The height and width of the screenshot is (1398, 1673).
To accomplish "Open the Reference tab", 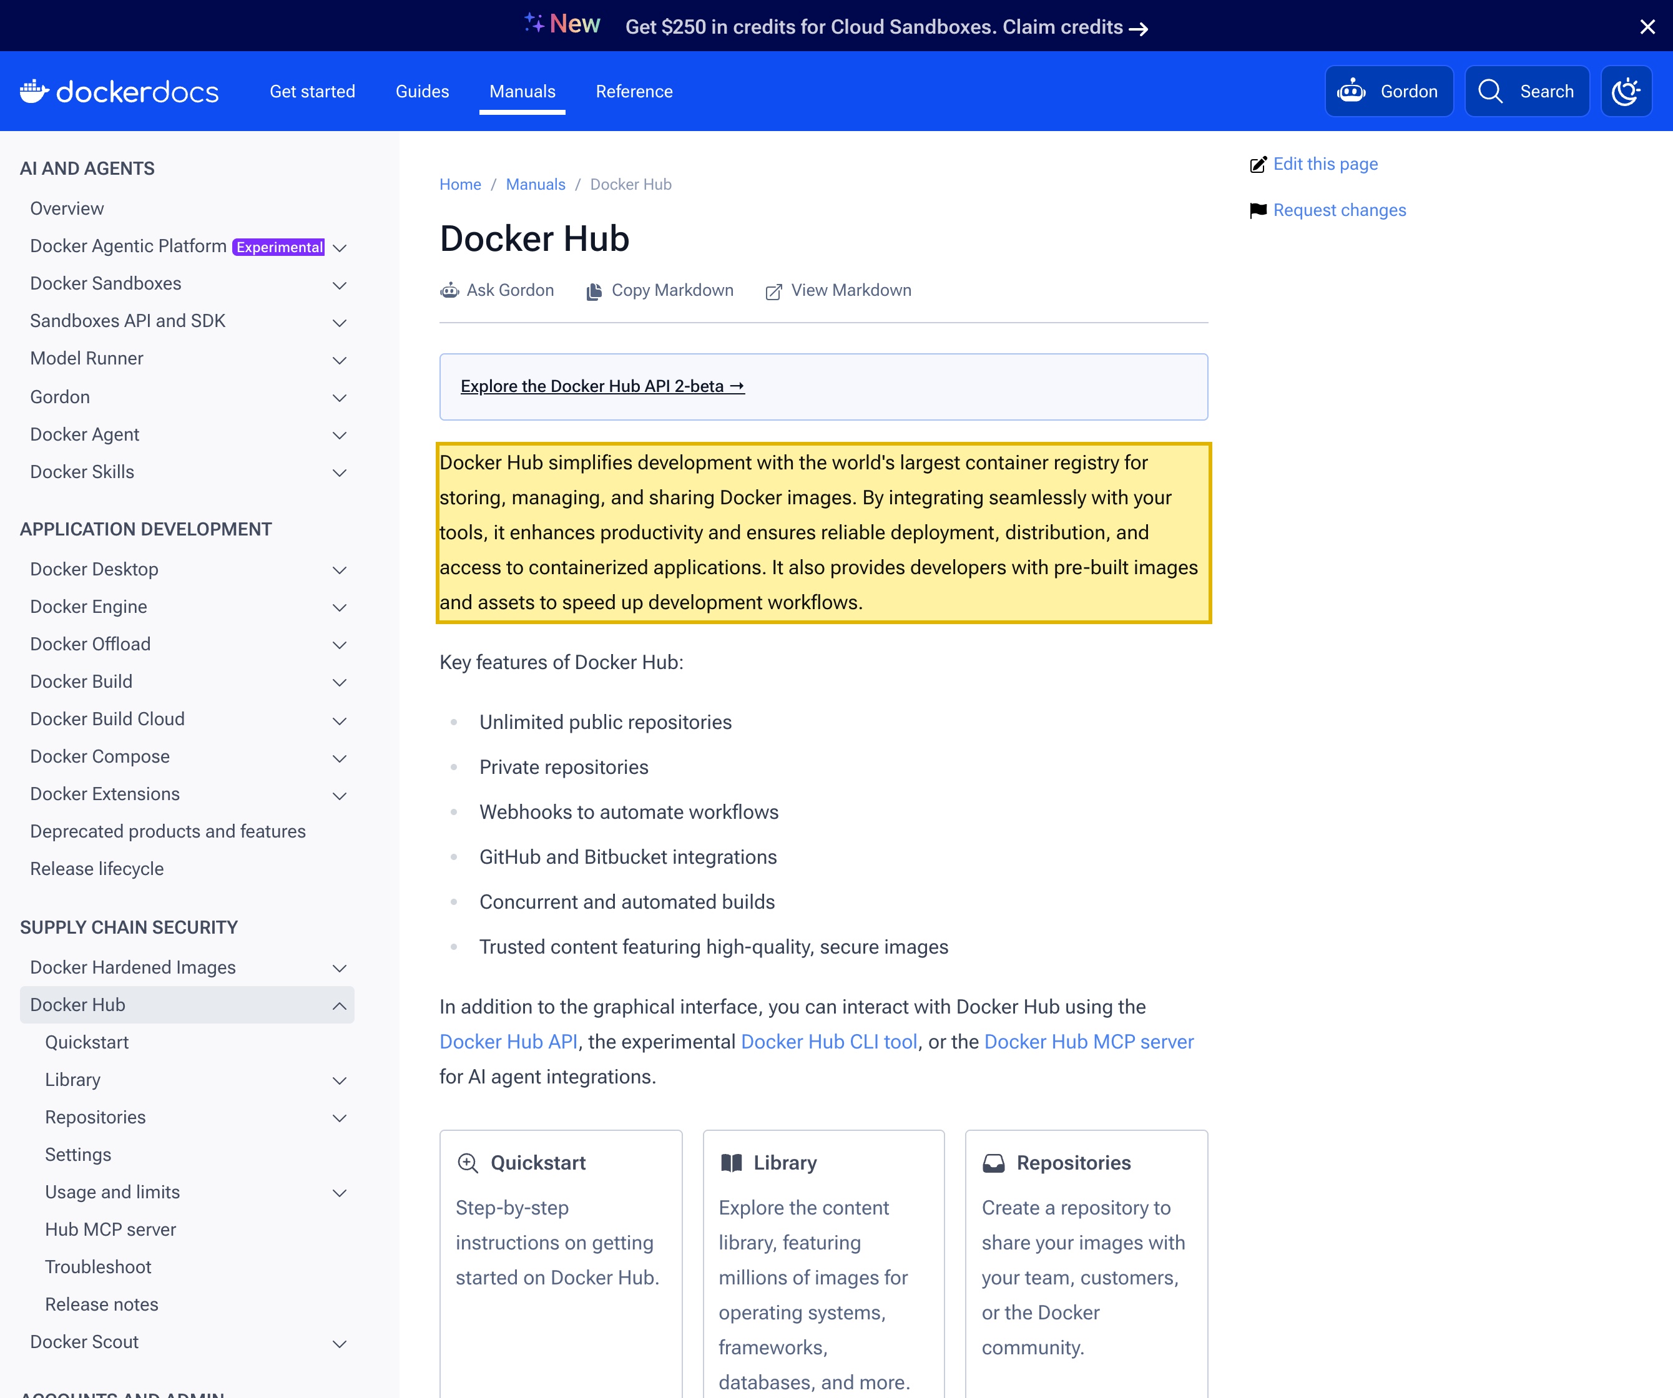I will click(x=634, y=92).
